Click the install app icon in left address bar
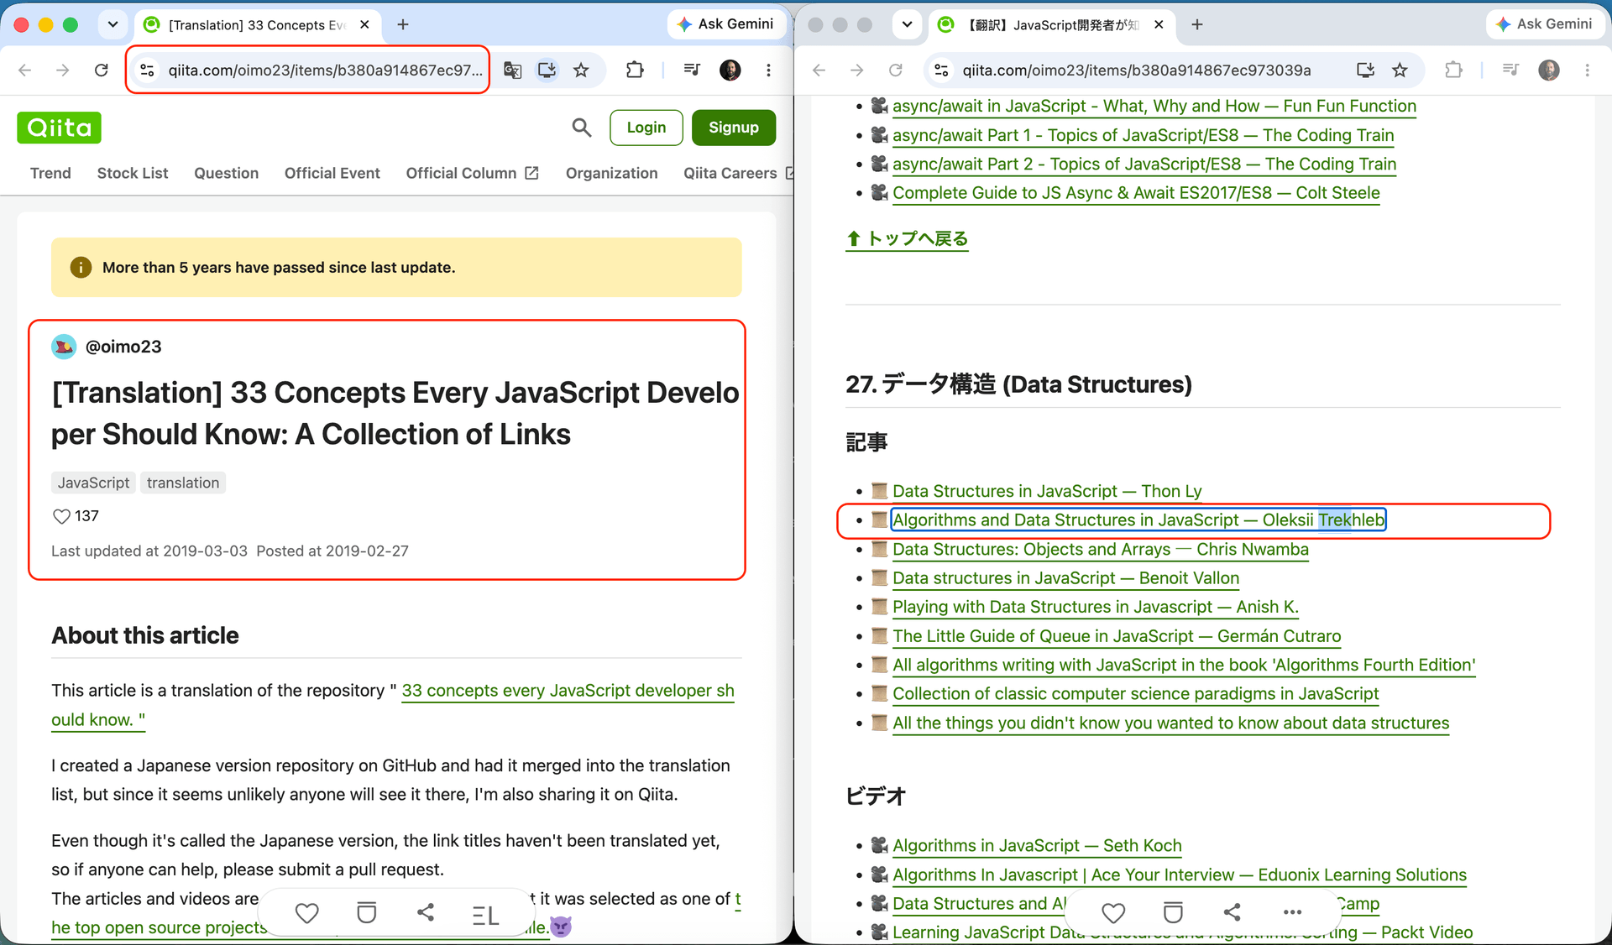The image size is (1612, 945). coord(547,70)
